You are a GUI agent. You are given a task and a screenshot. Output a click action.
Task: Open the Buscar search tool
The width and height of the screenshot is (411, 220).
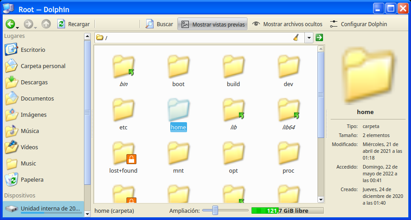tap(159, 24)
